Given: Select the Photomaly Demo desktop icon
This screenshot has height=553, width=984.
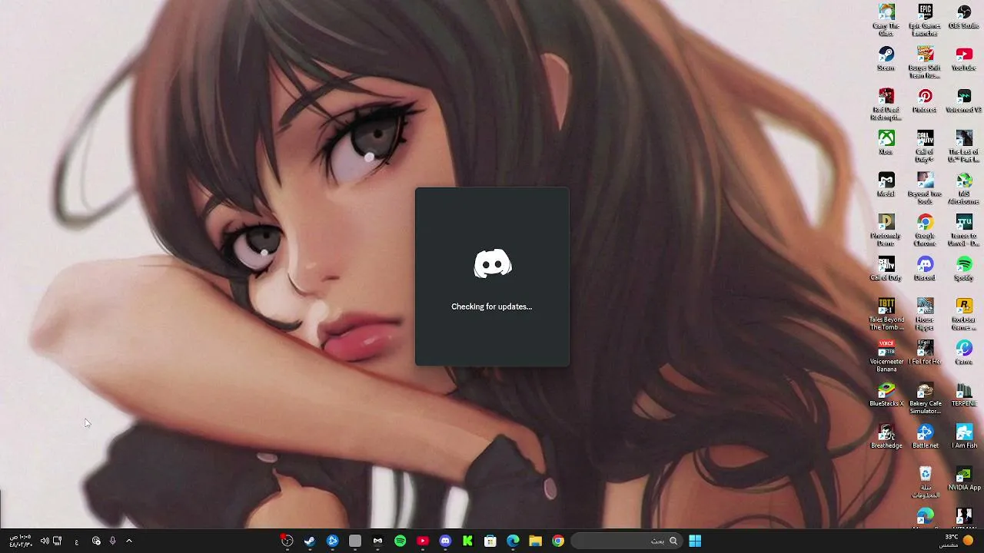Looking at the screenshot, I should (x=886, y=230).
